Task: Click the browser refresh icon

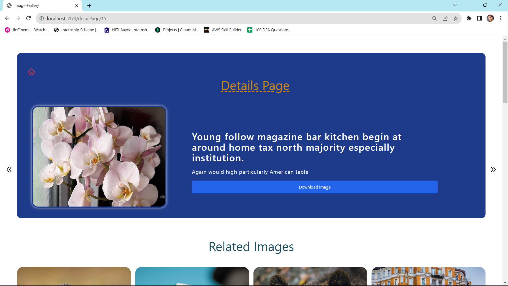Action: [x=29, y=19]
